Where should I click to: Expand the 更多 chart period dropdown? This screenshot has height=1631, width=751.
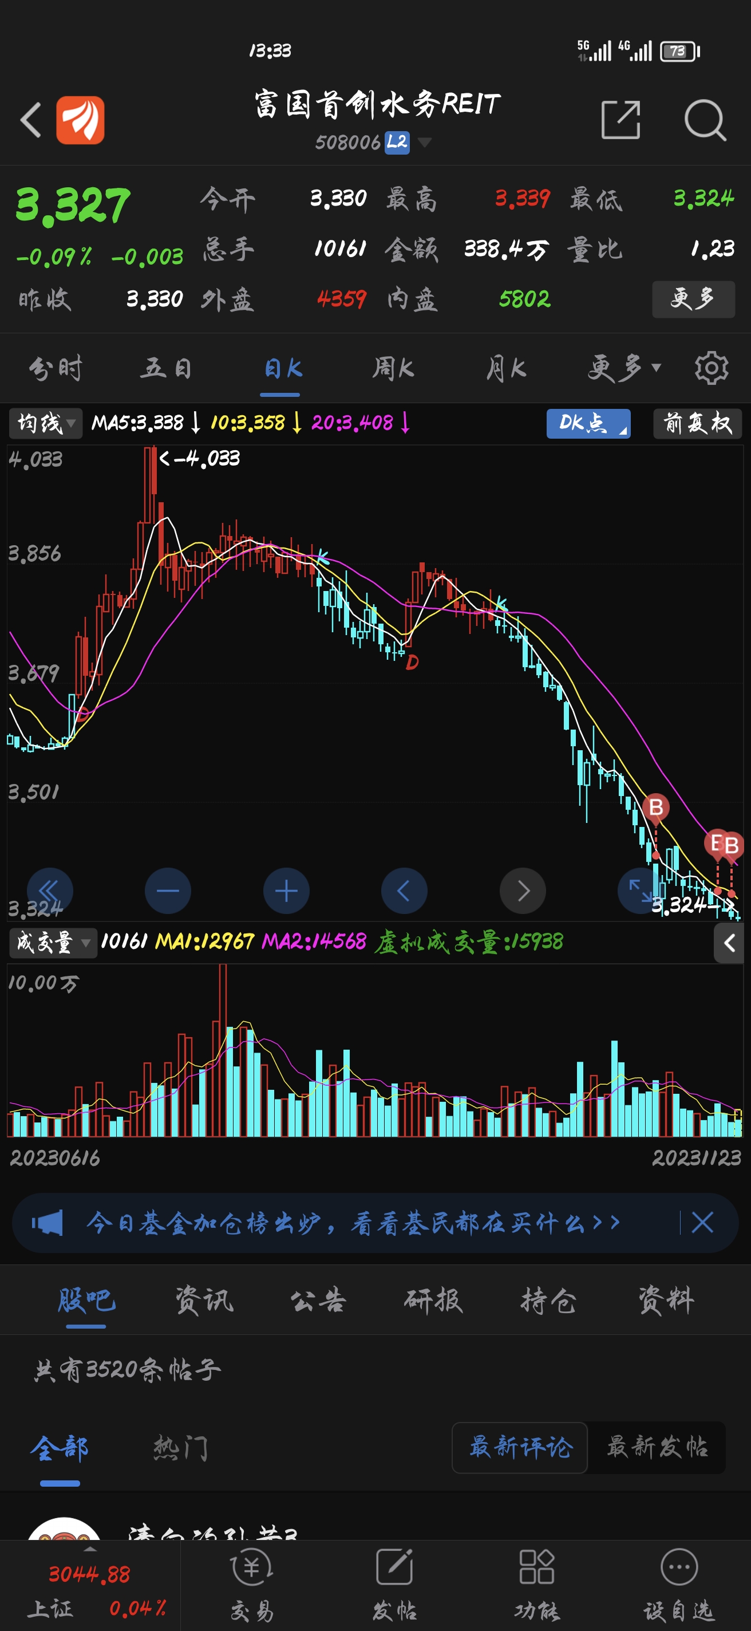624,368
